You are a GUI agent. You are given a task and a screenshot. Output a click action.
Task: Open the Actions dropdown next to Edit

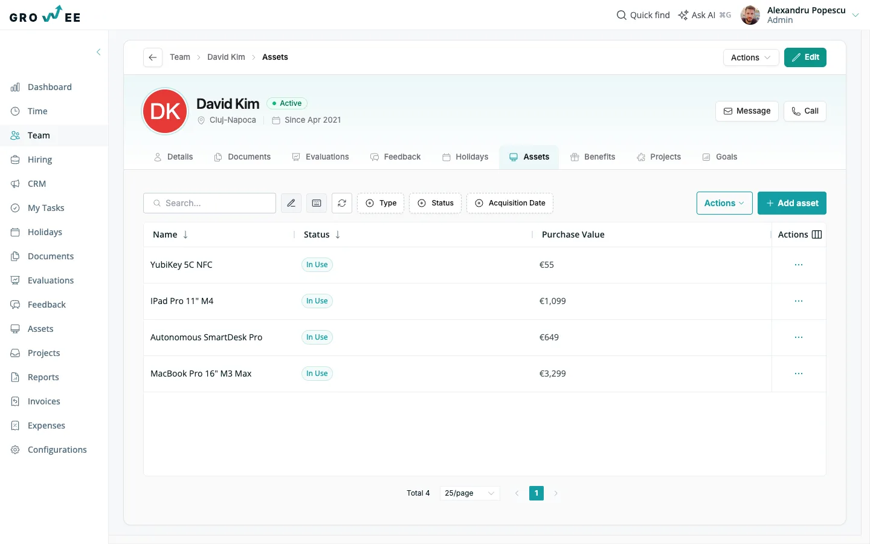pyautogui.click(x=751, y=57)
